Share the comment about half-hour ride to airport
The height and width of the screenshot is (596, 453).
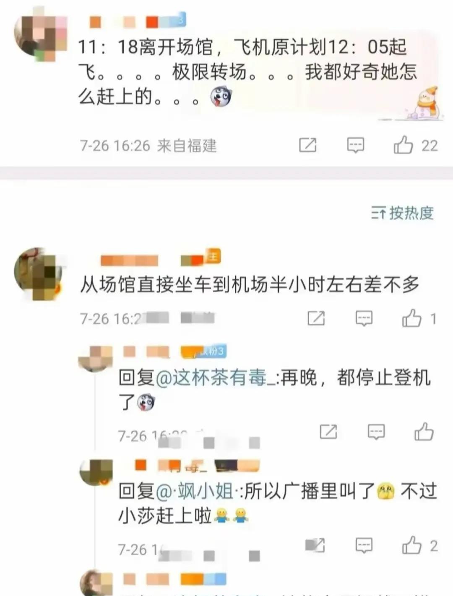[316, 318]
